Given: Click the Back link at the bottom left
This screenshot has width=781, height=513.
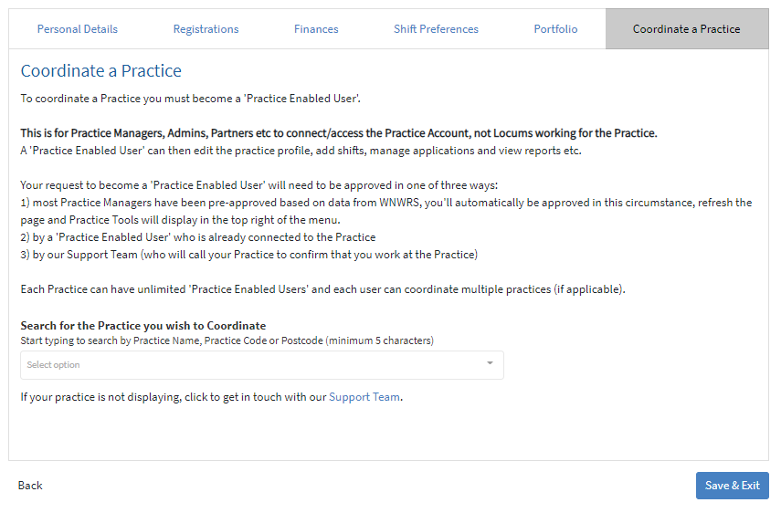Looking at the screenshot, I should click(30, 486).
